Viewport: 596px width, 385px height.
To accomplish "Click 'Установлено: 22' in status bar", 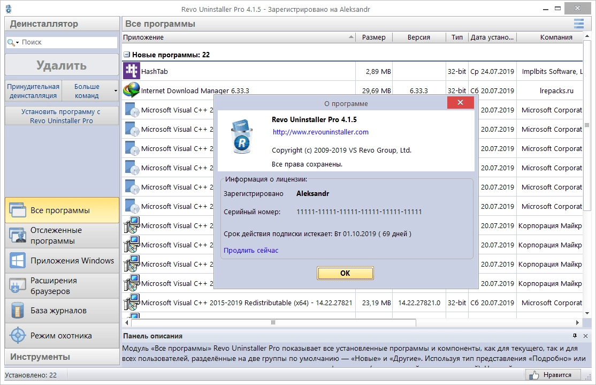I will tap(31, 375).
